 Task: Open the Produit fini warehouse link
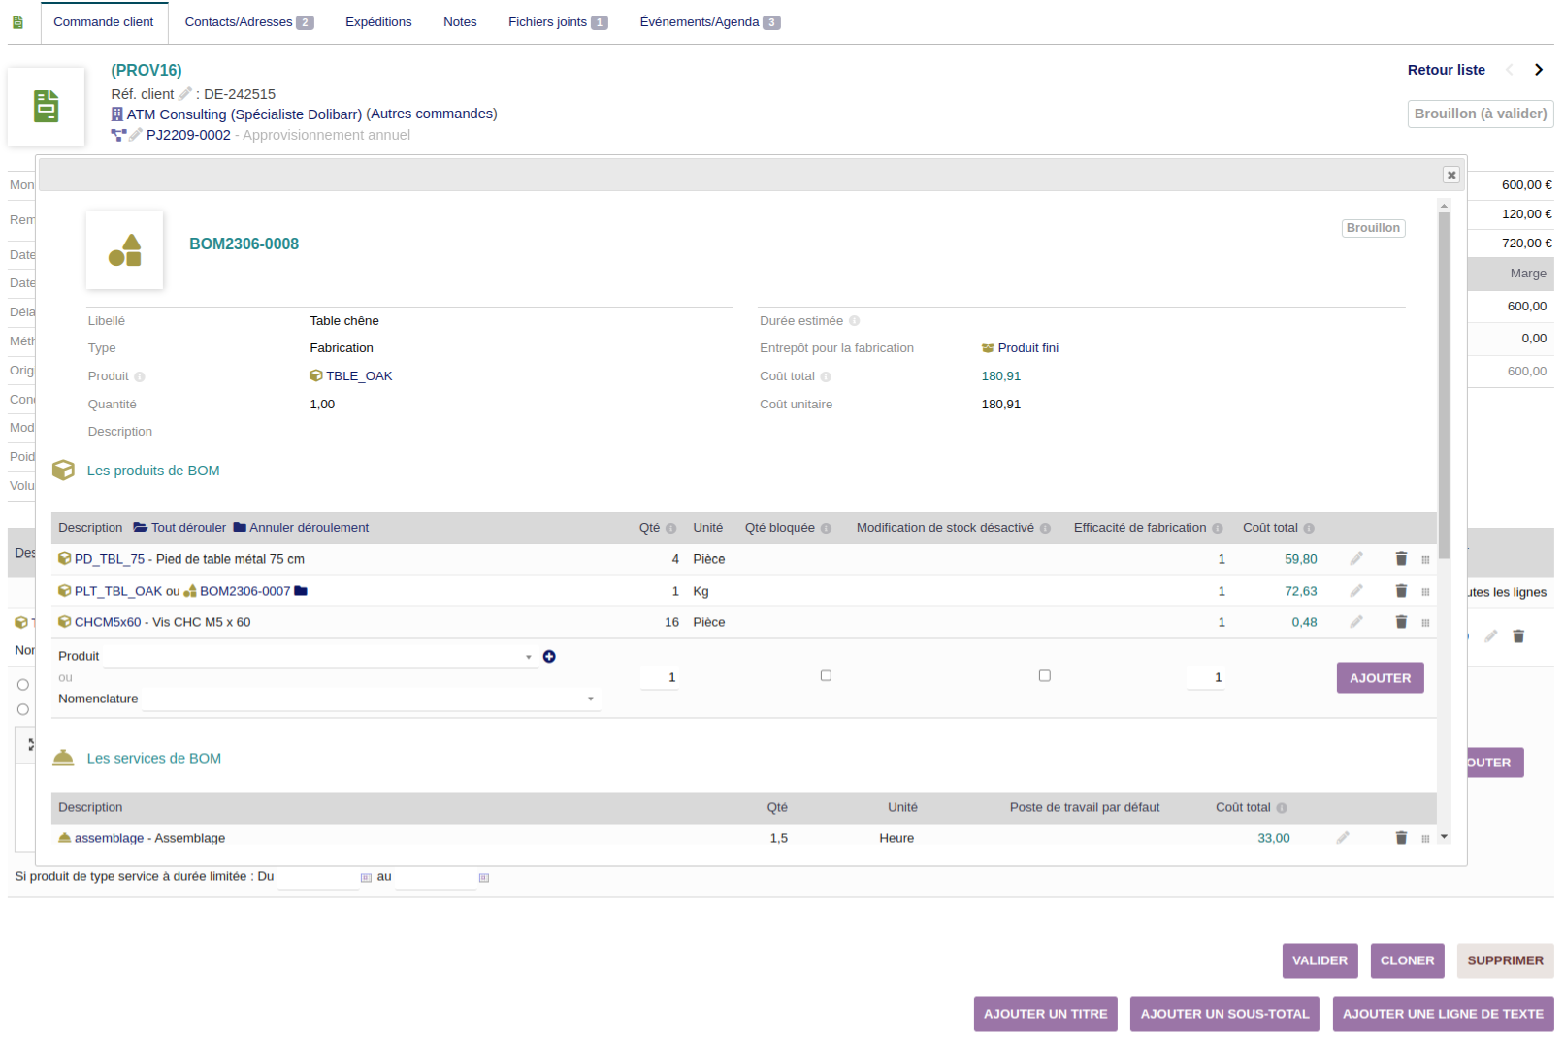tap(1020, 348)
